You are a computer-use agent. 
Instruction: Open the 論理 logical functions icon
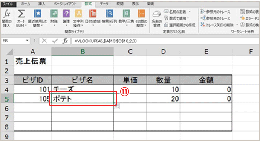point(66,18)
